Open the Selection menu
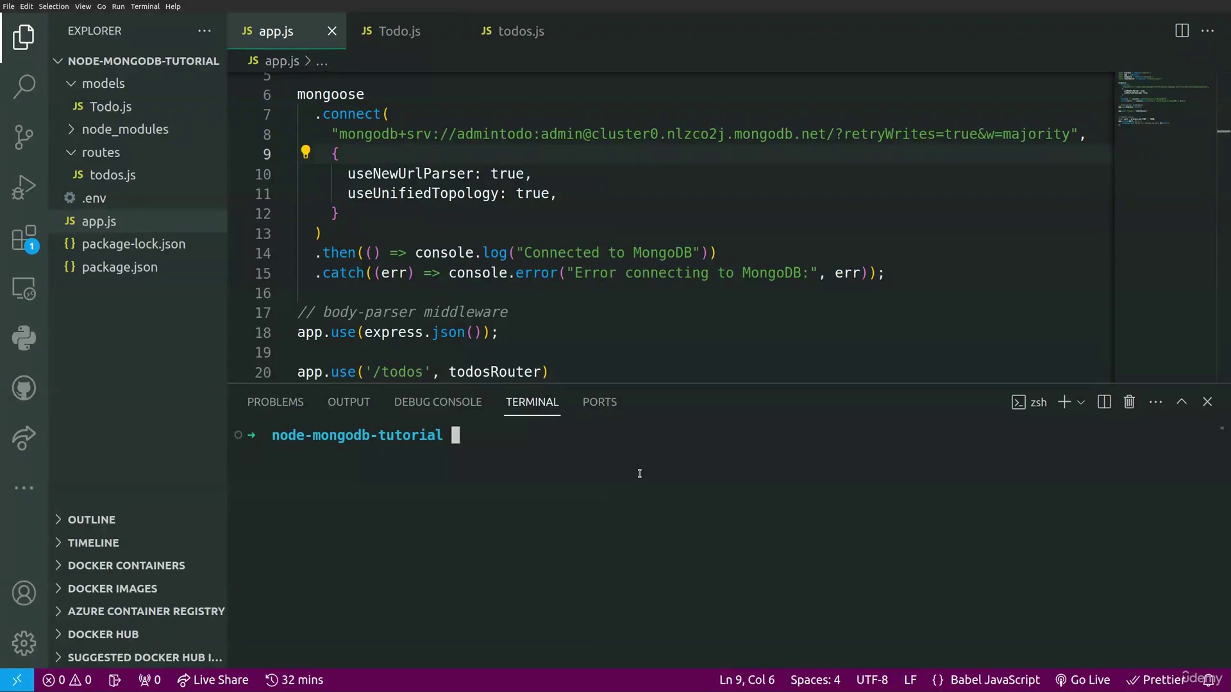Image resolution: width=1231 pixels, height=692 pixels. (x=54, y=6)
